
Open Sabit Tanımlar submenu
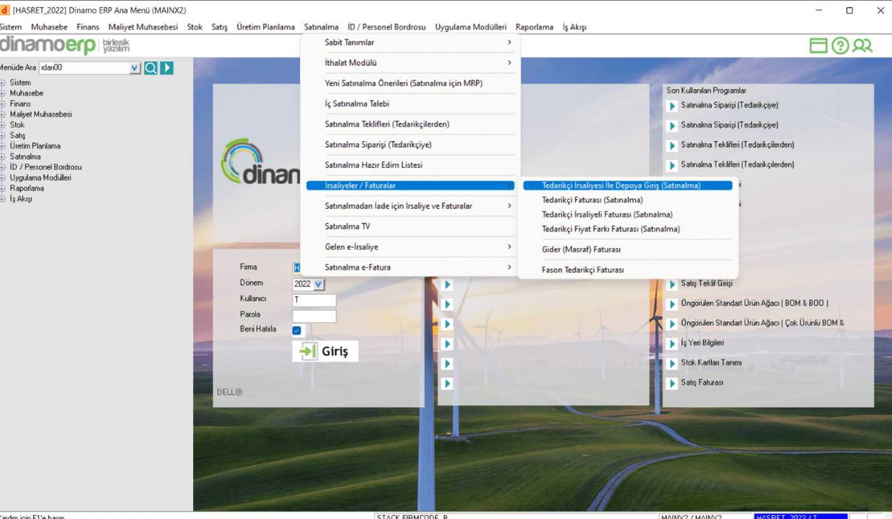[x=410, y=43]
